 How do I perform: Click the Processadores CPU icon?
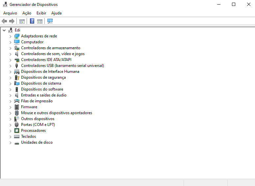(17, 131)
